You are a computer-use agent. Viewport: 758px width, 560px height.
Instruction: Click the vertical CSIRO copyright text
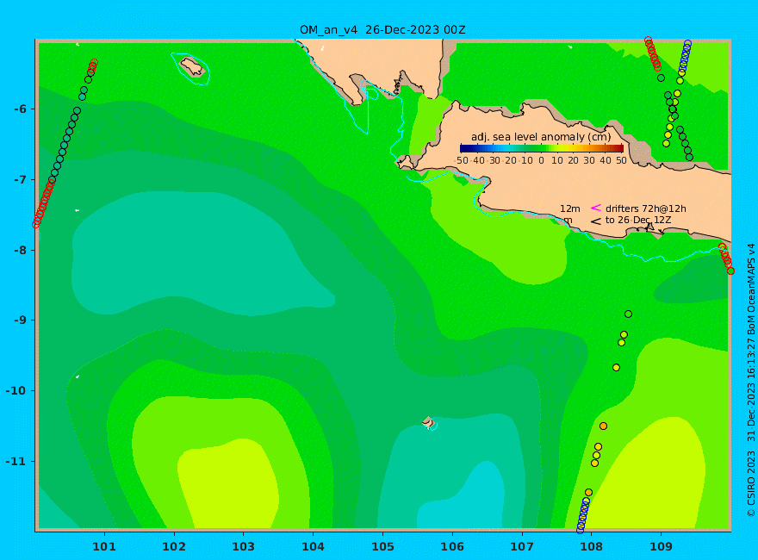click(x=751, y=381)
